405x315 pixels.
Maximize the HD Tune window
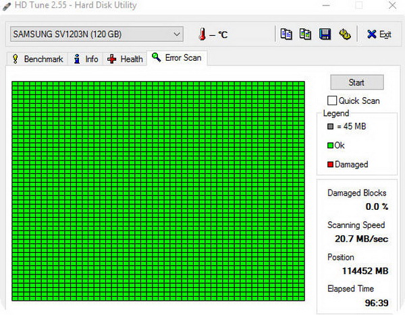tap(358, 6)
